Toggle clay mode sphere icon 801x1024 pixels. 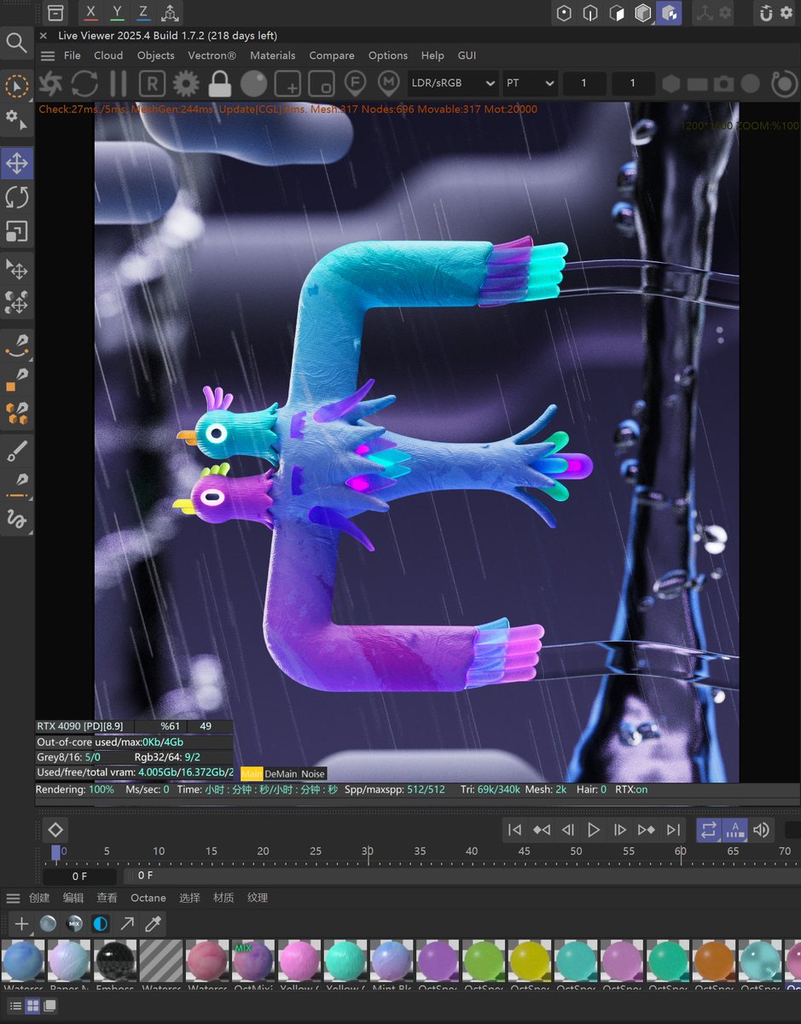pos(253,84)
